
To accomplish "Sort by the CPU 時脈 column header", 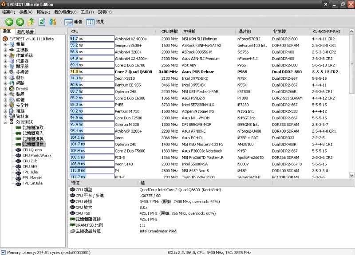I will tap(169, 31).
